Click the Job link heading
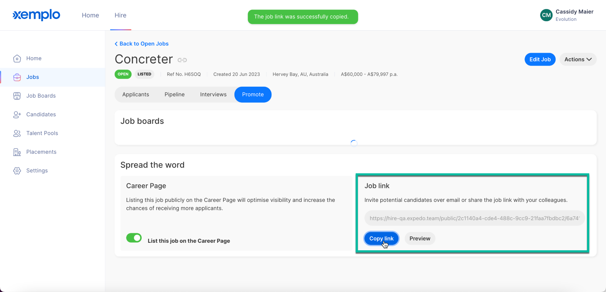606x292 pixels. point(377,186)
